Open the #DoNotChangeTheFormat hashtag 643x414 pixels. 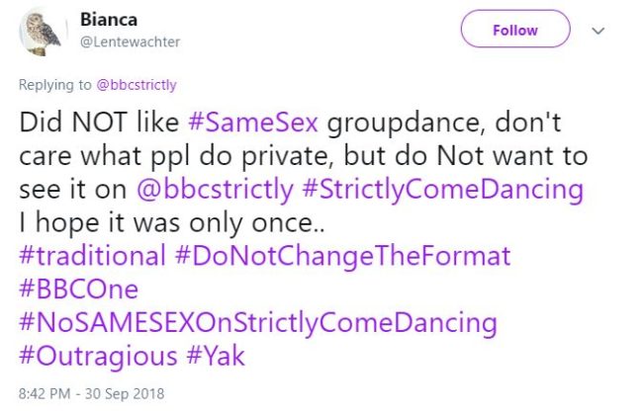[342, 256]
